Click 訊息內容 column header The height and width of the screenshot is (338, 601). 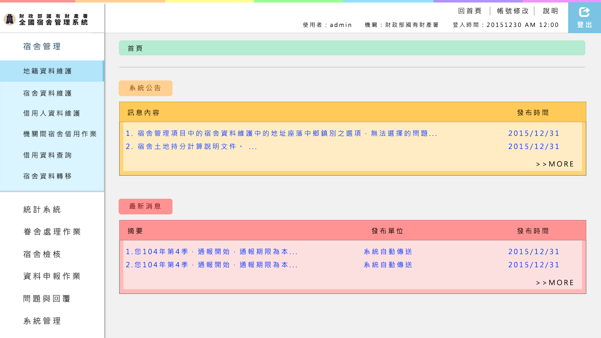click(x=143, y=113)
